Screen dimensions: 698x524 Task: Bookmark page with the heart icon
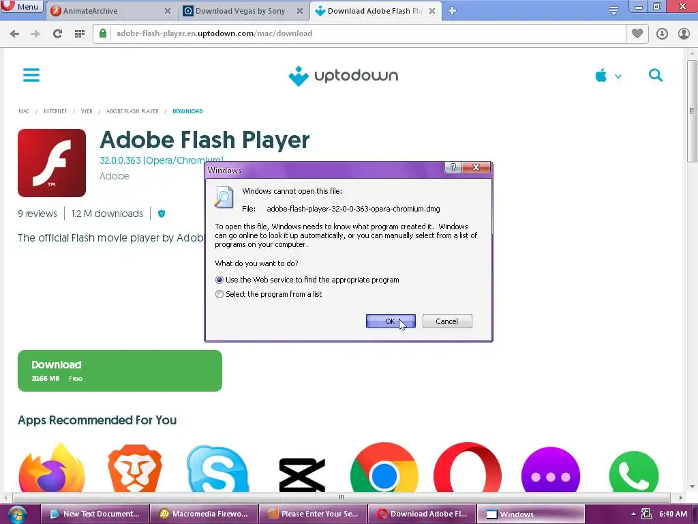coord(637,33)
